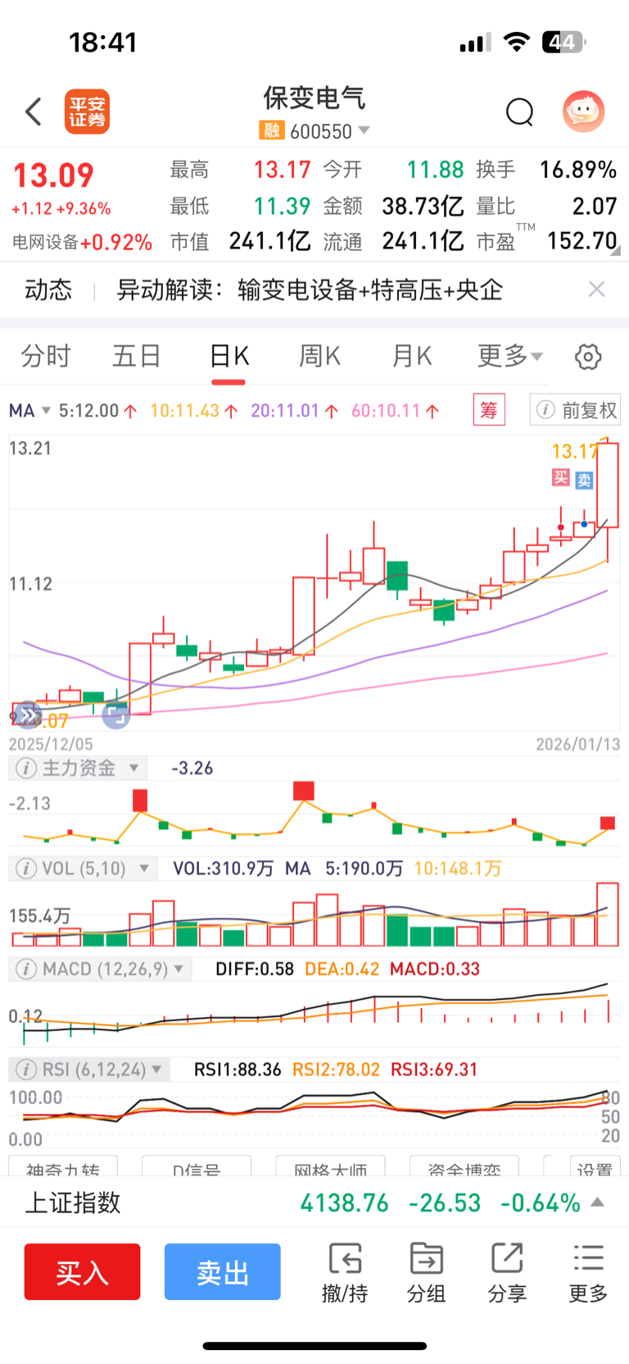Open 撤/持 orders icon
This screenshot has height=1364, width=629.
point(345,1273)
